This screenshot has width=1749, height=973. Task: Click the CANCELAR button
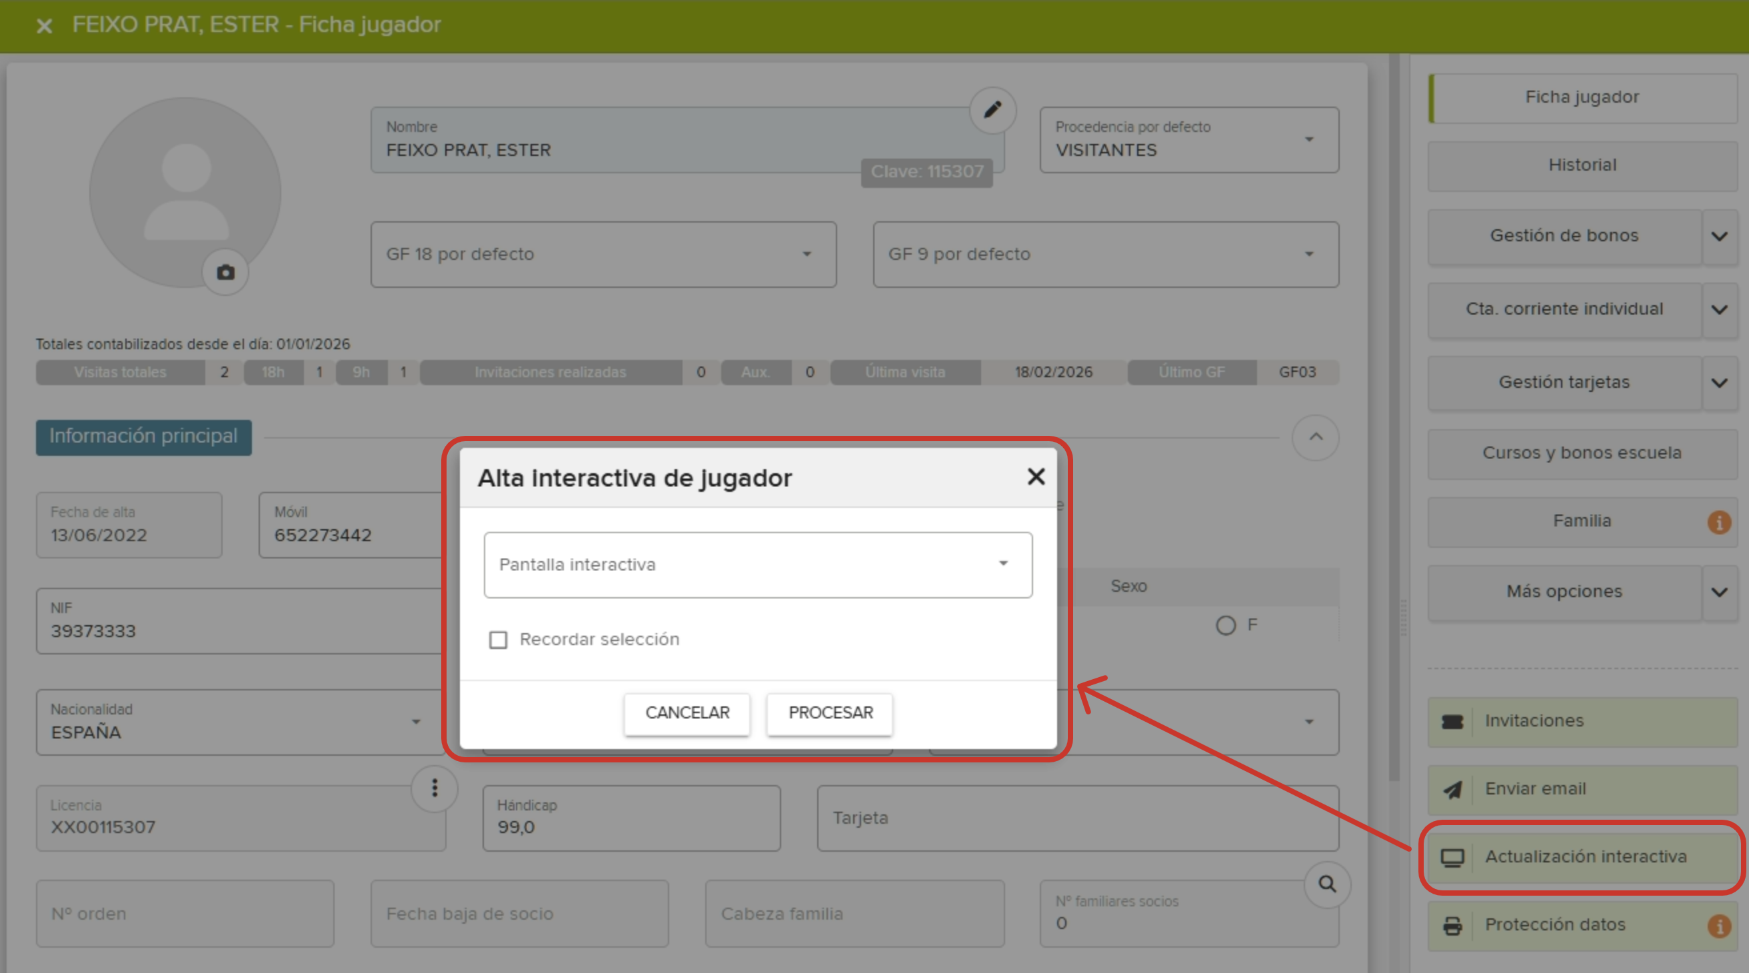click(x=687, y=714)
